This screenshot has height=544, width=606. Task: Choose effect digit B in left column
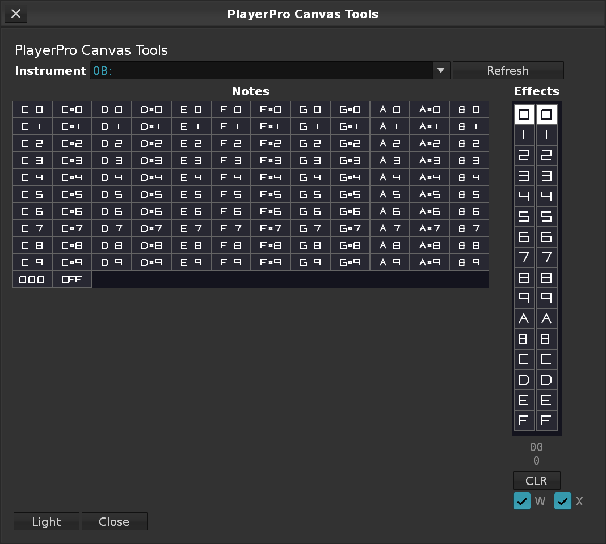pyautogui.click(x=524, y=339)
